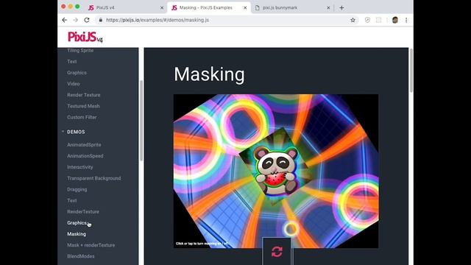
Task: Open the Dragging demo
Action: point(77,189)
